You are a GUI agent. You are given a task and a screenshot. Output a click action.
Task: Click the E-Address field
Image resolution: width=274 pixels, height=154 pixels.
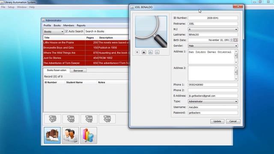click(x=213, y=96)
